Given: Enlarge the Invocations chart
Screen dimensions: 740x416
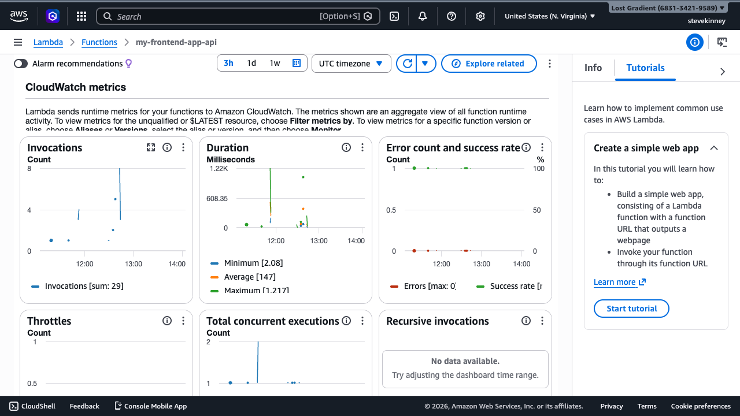Looking at the screenshot, I should (x=151, y=147).
